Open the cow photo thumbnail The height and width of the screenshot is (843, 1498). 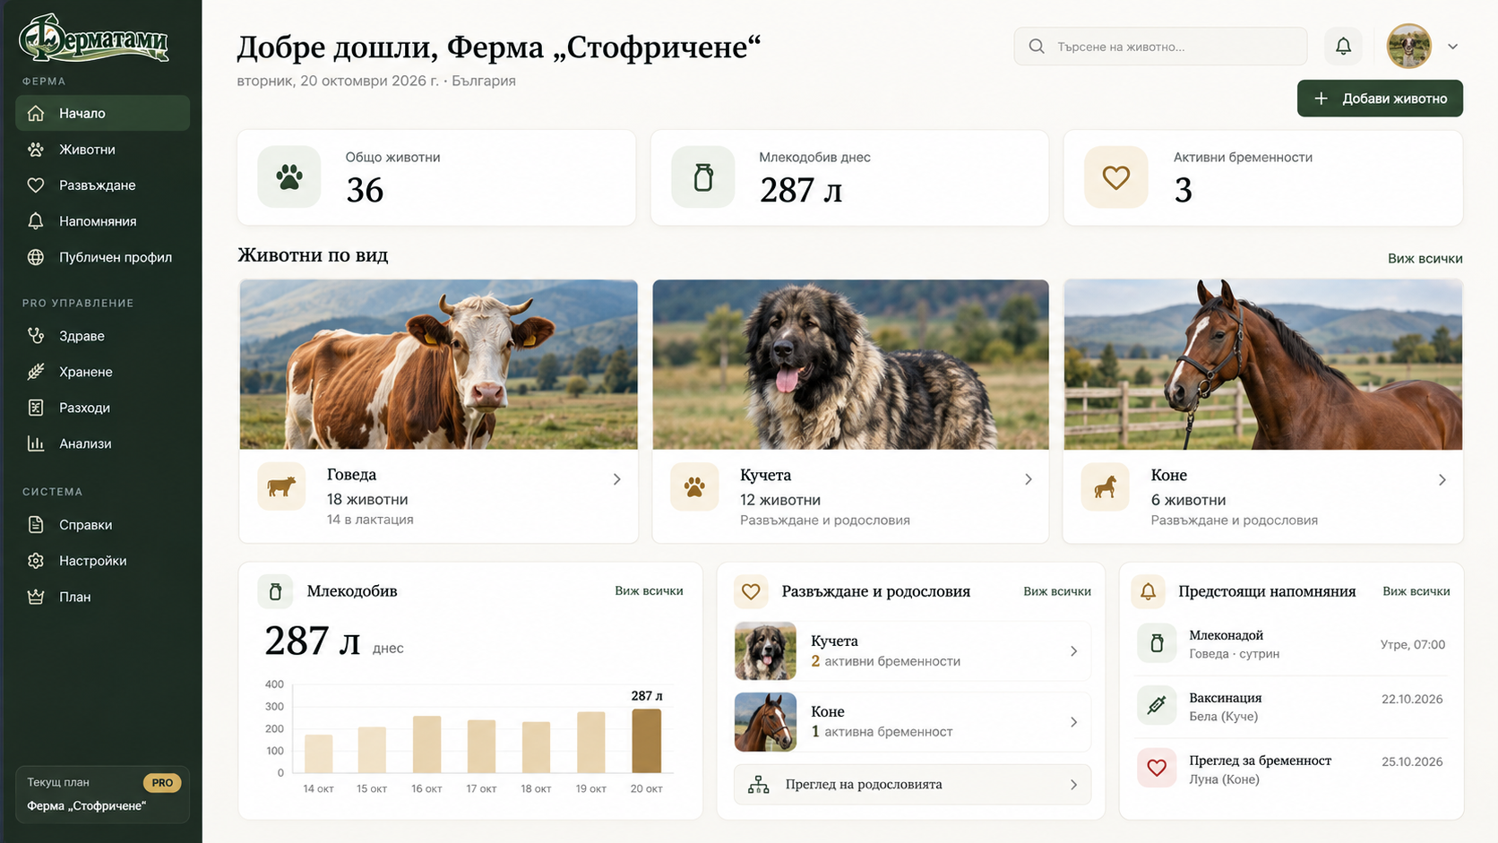click(x=439, y=365)
